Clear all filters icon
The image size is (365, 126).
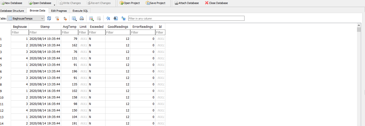click(x=57, y=18)
